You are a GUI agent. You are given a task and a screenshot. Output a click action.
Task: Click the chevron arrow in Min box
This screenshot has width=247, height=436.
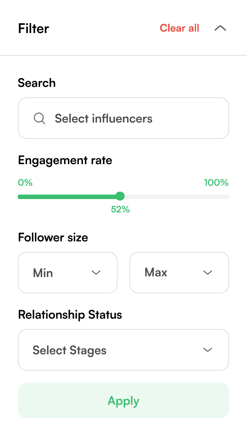coord(96,273)
